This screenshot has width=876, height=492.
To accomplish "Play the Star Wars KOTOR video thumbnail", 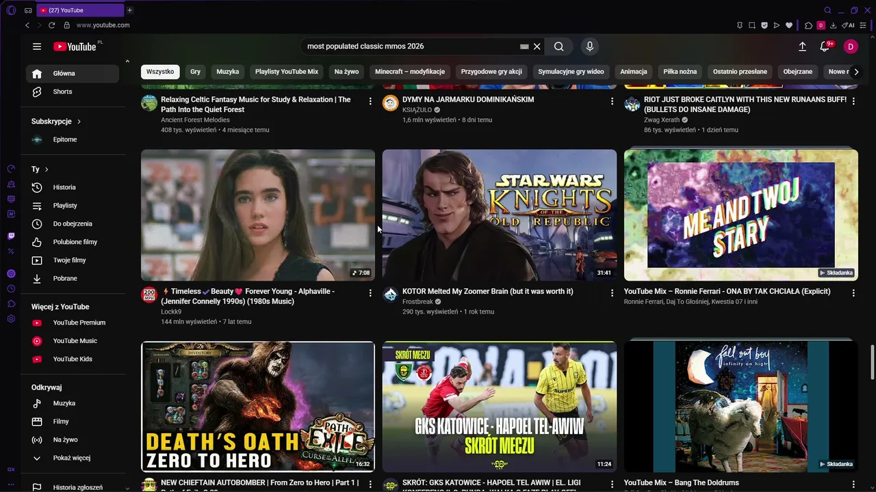I will [500, 215].
